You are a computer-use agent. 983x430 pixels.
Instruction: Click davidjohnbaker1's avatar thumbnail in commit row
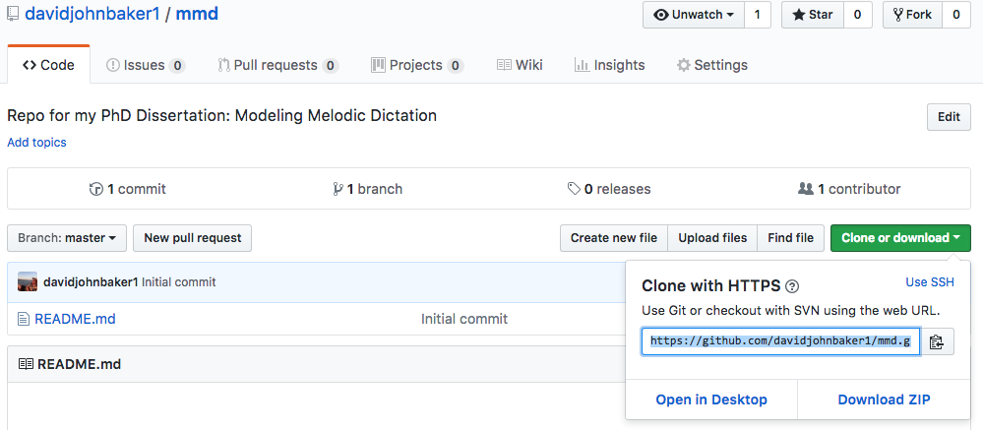click(x=28, y=282)
